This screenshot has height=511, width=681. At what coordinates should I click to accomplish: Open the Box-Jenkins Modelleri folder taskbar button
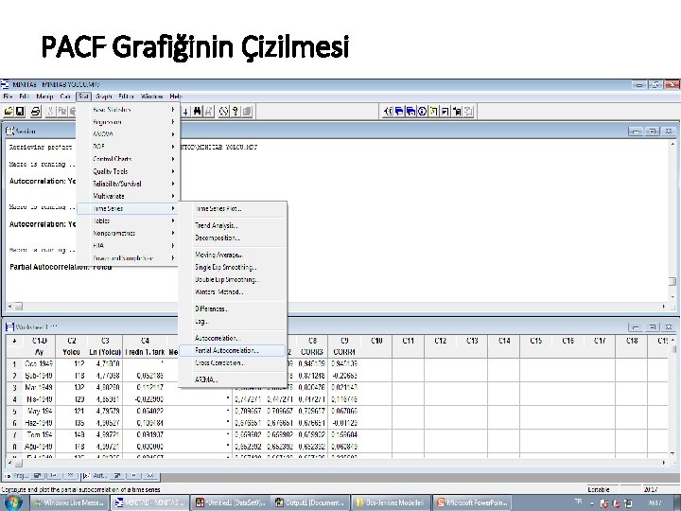pos(391,502)
